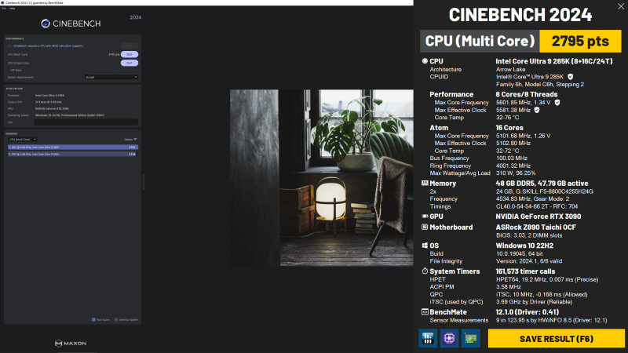Open the System Requirements Accept dropdown
The height and width of the screenshot is (353, 628).
point(111,77)
